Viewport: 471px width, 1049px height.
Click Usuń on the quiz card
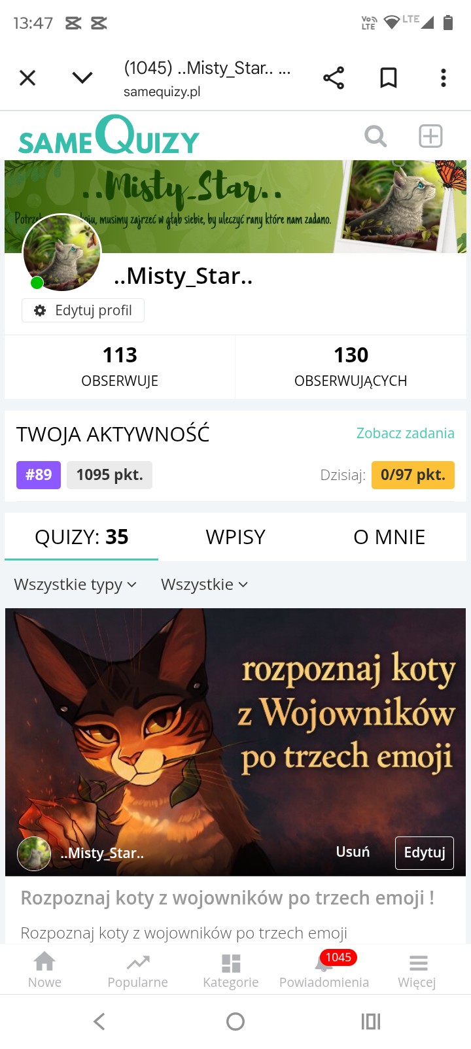coord(353,852)
